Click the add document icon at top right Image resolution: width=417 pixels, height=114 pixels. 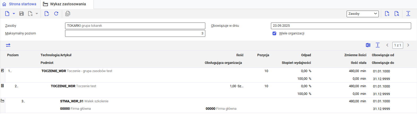coord(387,14)
